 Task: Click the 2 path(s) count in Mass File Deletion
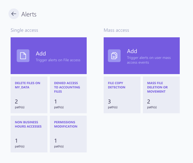[x=152, y=104]
